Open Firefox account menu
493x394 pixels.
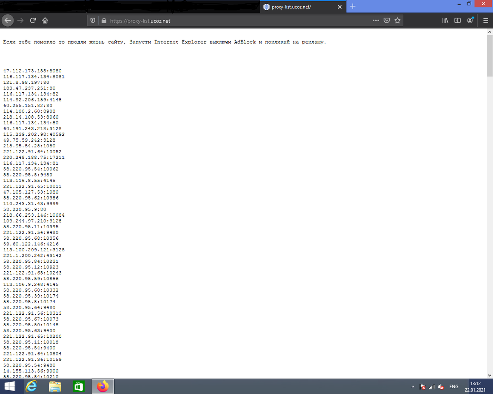click(470, 21)
